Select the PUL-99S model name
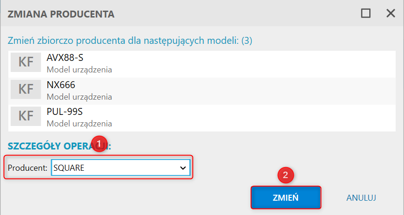Viewport: 404px width, 215px height. tap(65, 112)
